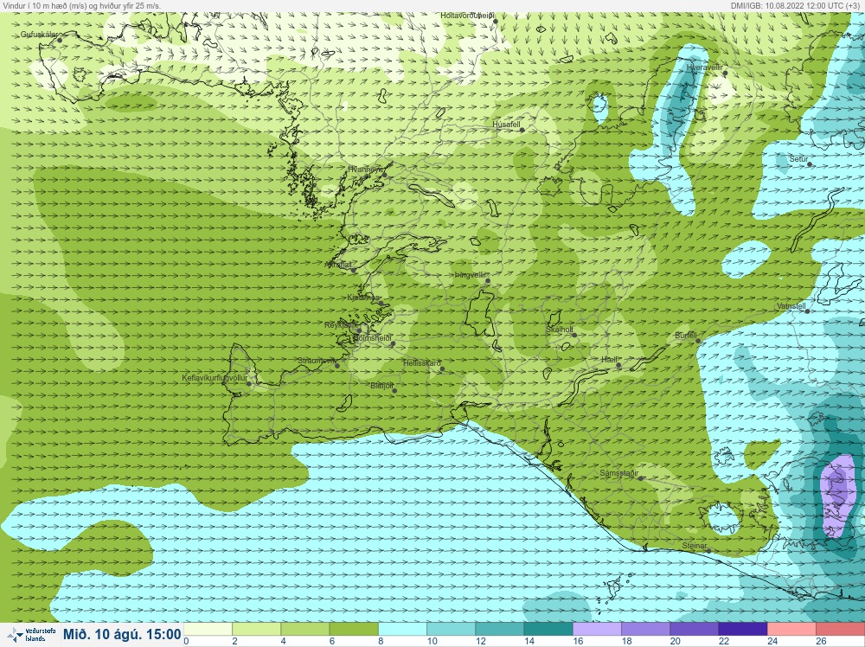Click the legend value 16
Viewport: 865px width, 647px height.
point(578,641)
